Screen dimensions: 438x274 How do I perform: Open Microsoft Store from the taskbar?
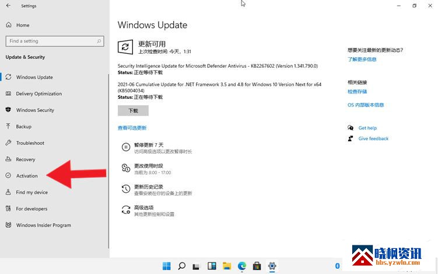click(x=257, y=266)
